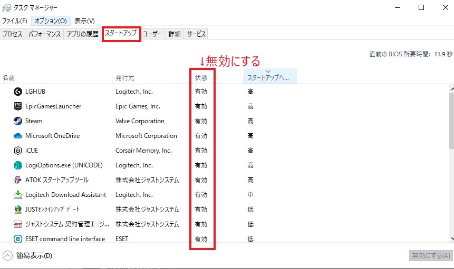Click the 高 impact in LGHUB row
This screenshot has height=269, width=454.
[250, 92]
